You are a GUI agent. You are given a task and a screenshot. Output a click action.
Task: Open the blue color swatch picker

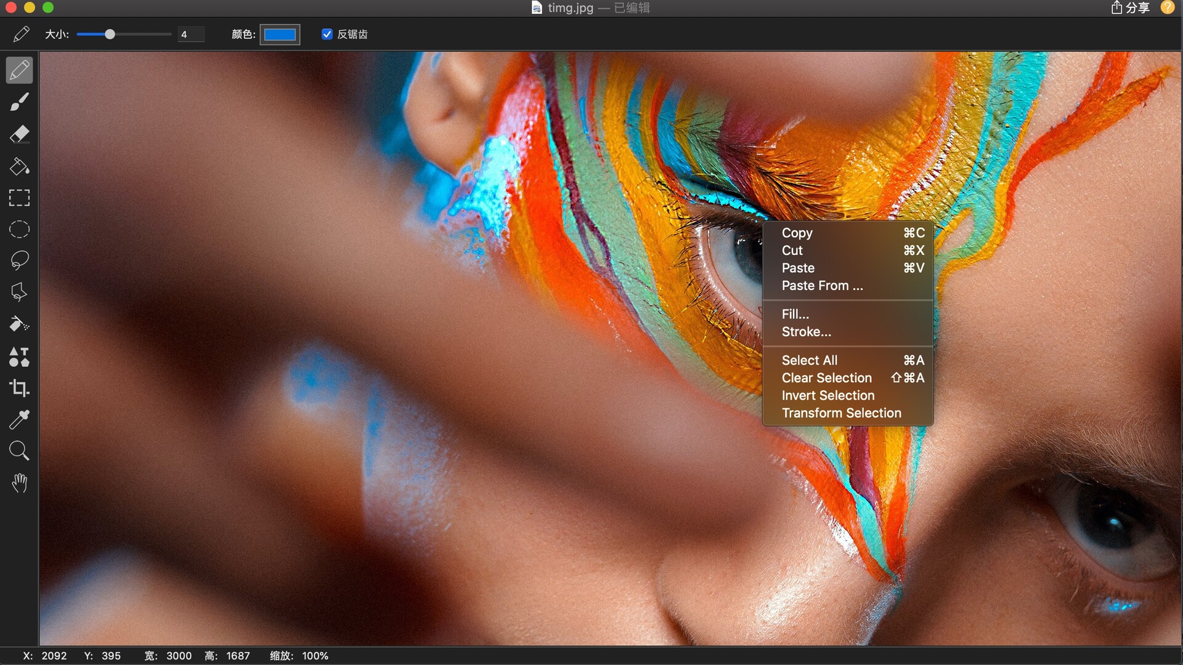280,34
